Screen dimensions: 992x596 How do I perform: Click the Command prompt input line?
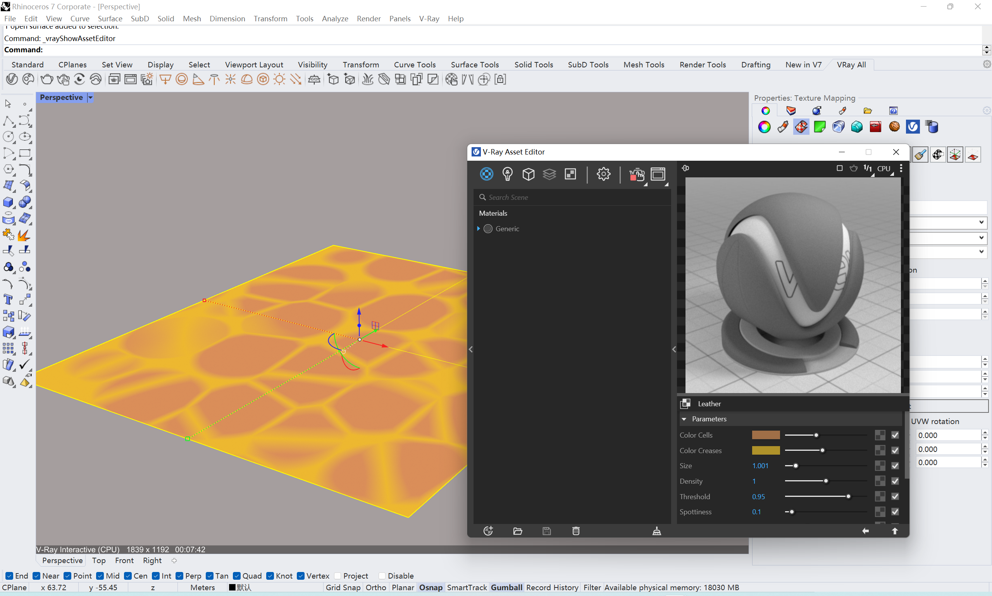point(492,50)
